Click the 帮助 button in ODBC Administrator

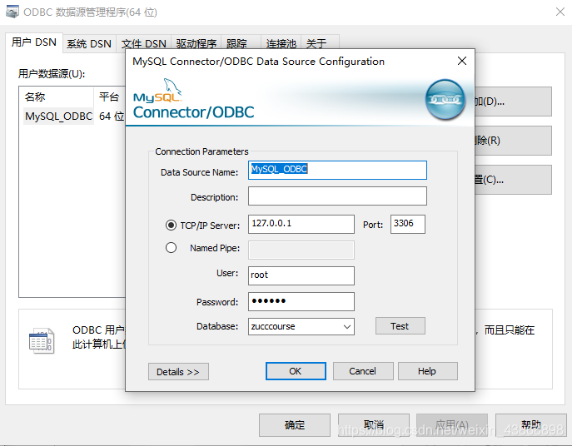[x=530, y=425]
